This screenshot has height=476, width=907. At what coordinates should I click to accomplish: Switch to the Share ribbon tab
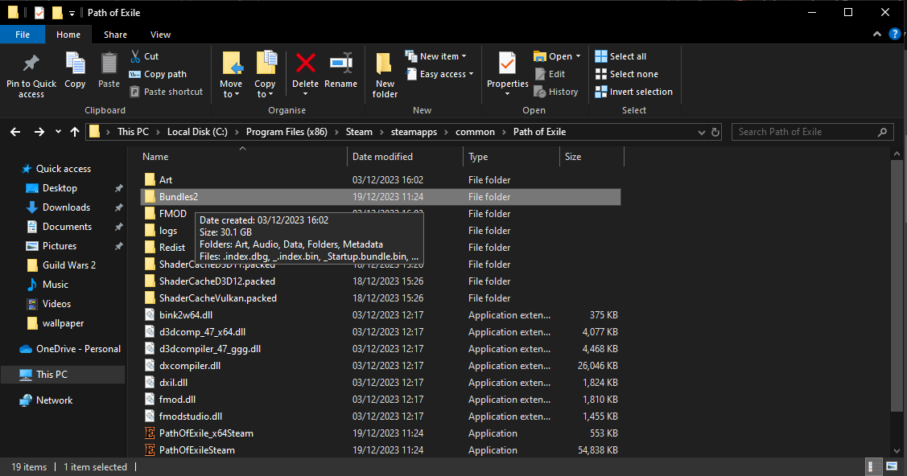point(115,35)
